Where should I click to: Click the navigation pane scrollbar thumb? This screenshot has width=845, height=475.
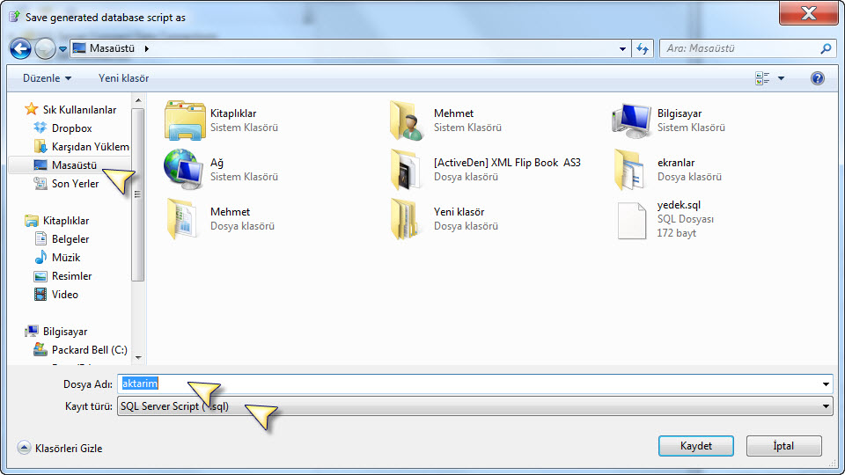[138, 194]
